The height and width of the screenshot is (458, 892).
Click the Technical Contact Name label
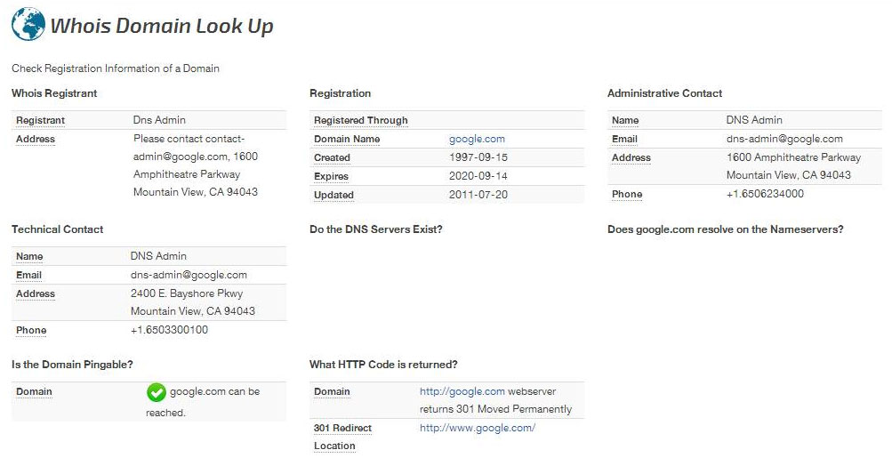pos(29,256)
